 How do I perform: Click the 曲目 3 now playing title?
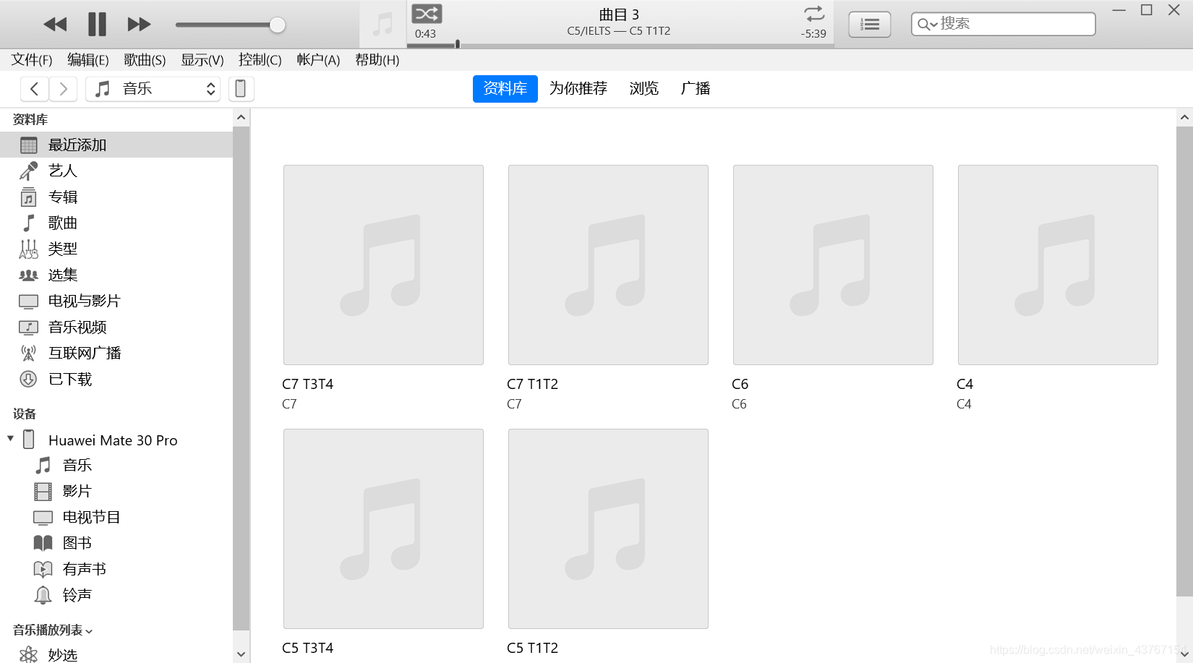tap(619, 14)
